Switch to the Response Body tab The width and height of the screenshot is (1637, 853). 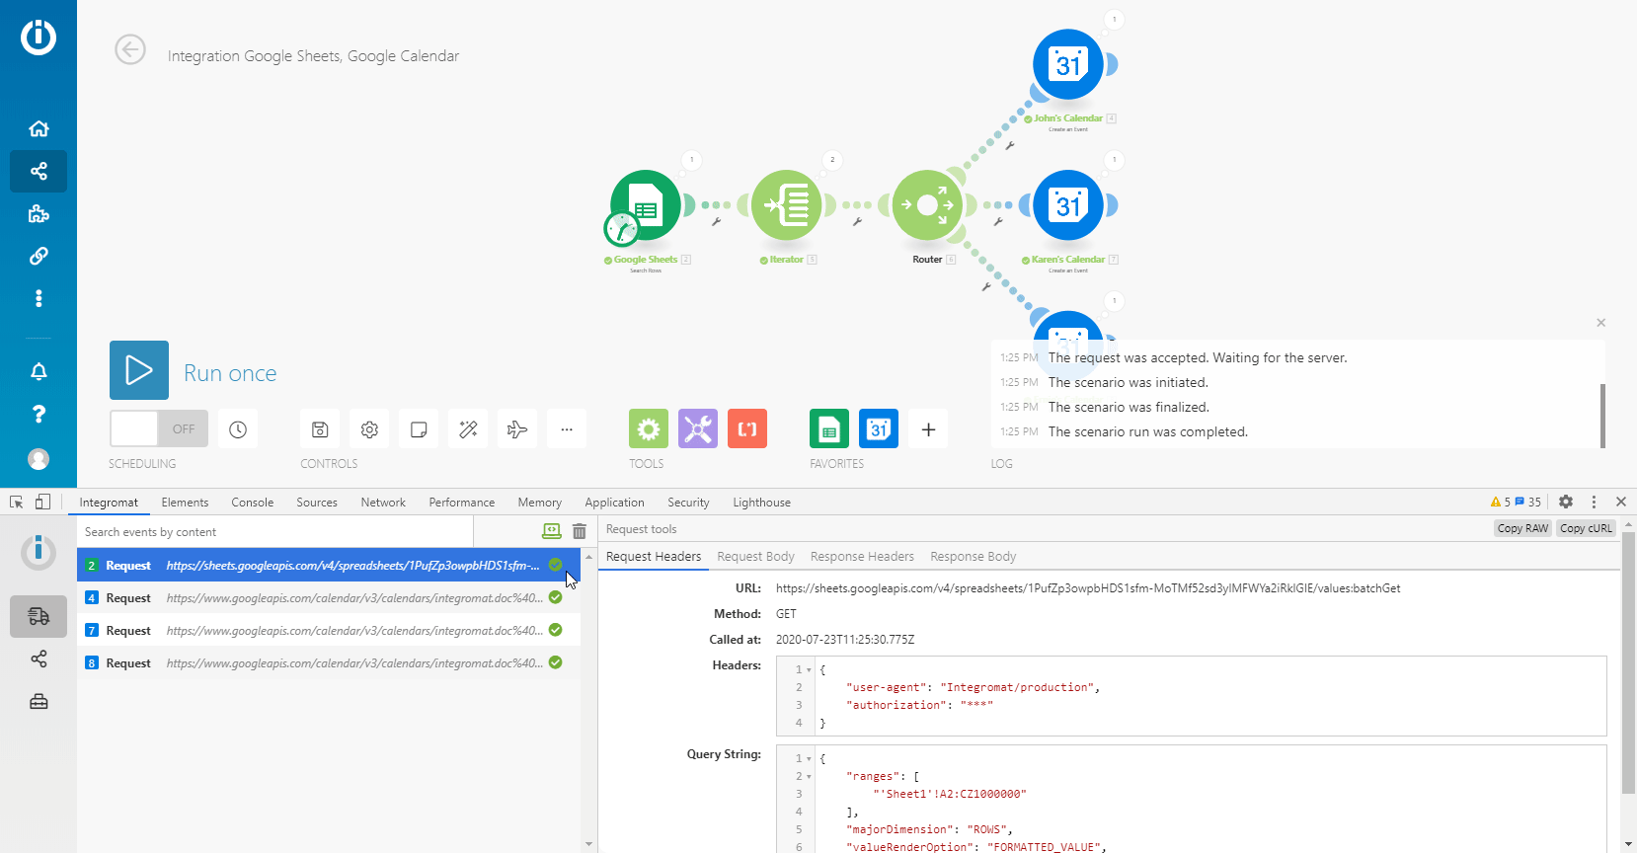pyautogui.click(x=973, y=557)
